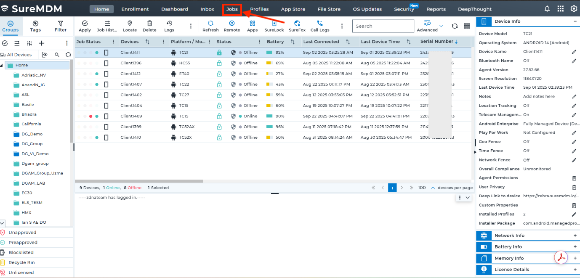Screen dimensions: 580x278
Task: Open the Profiles menu tab
Action: [x=259, y=9]
